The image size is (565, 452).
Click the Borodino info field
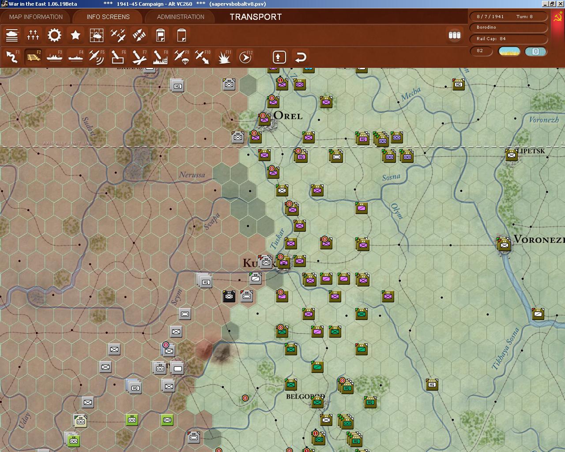(509, 27)
